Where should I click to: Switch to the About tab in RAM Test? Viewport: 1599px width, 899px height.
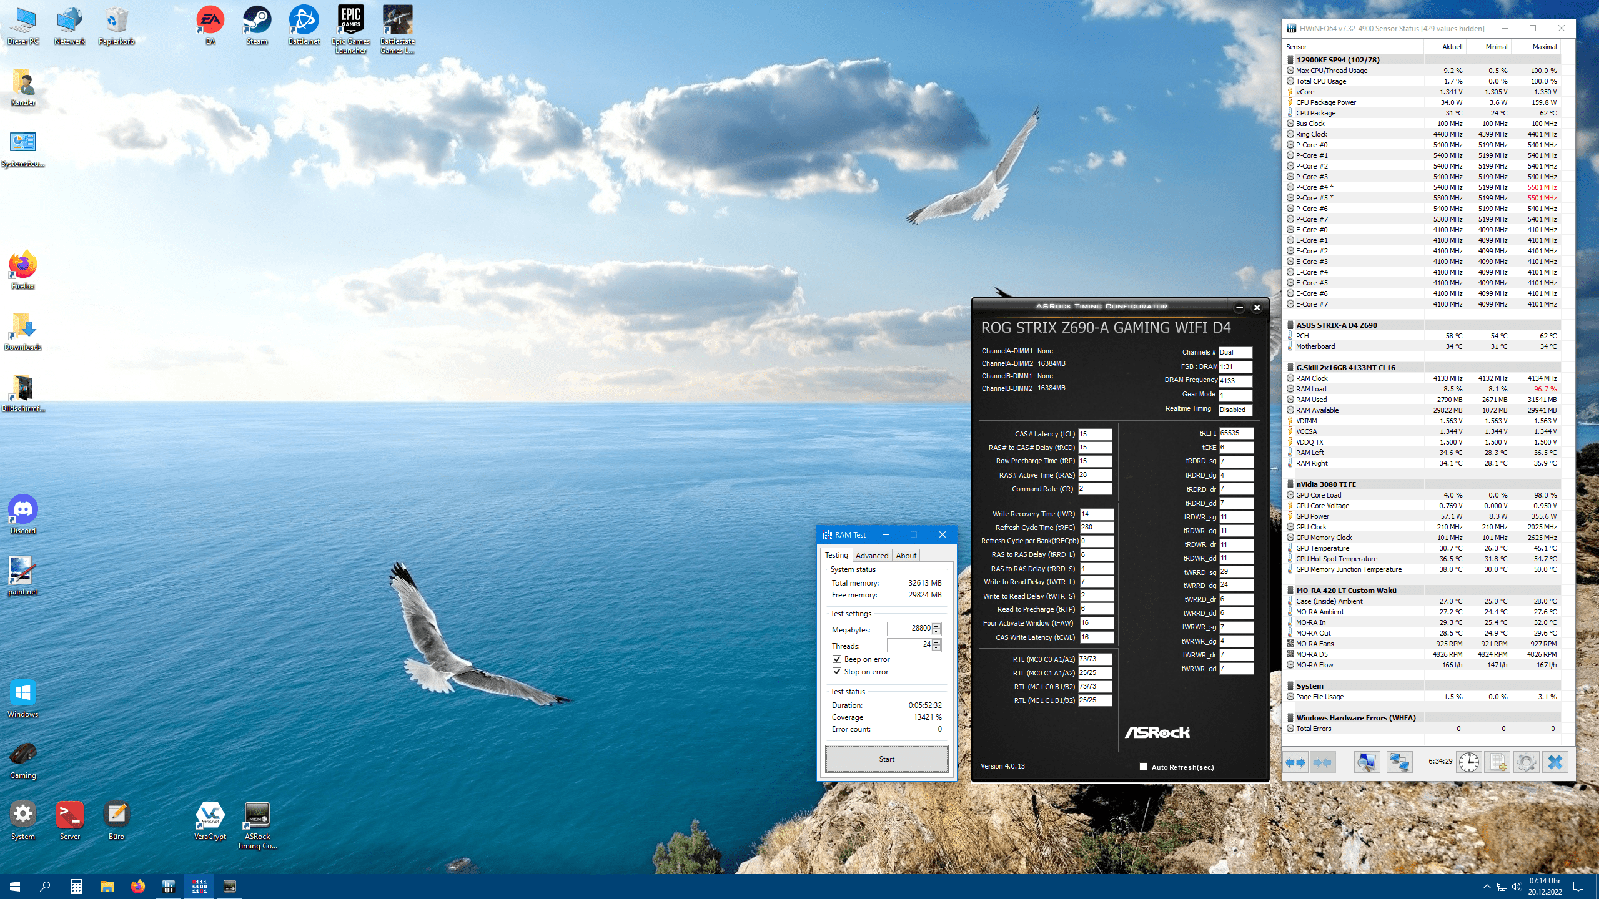(x=906, y=556)
